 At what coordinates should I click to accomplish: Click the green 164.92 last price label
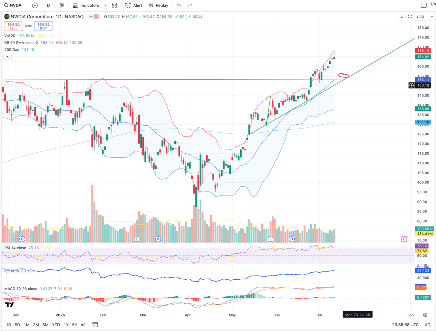[x=423, y=57]
